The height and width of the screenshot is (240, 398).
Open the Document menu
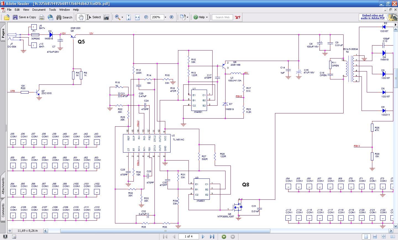click(39, 10)
